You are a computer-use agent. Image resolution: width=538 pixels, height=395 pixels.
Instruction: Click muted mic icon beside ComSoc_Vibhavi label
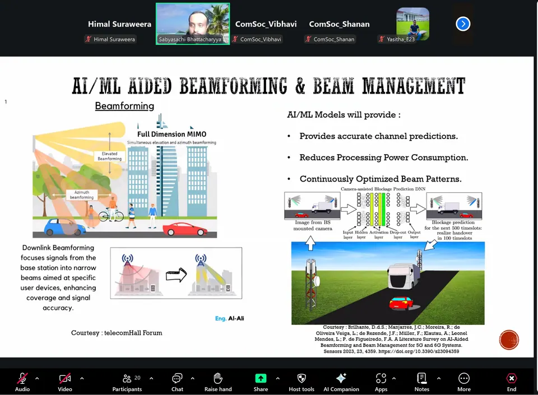tap(235, 39)
